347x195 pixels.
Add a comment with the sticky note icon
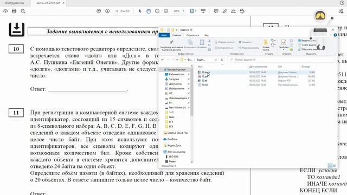point(216,11)
